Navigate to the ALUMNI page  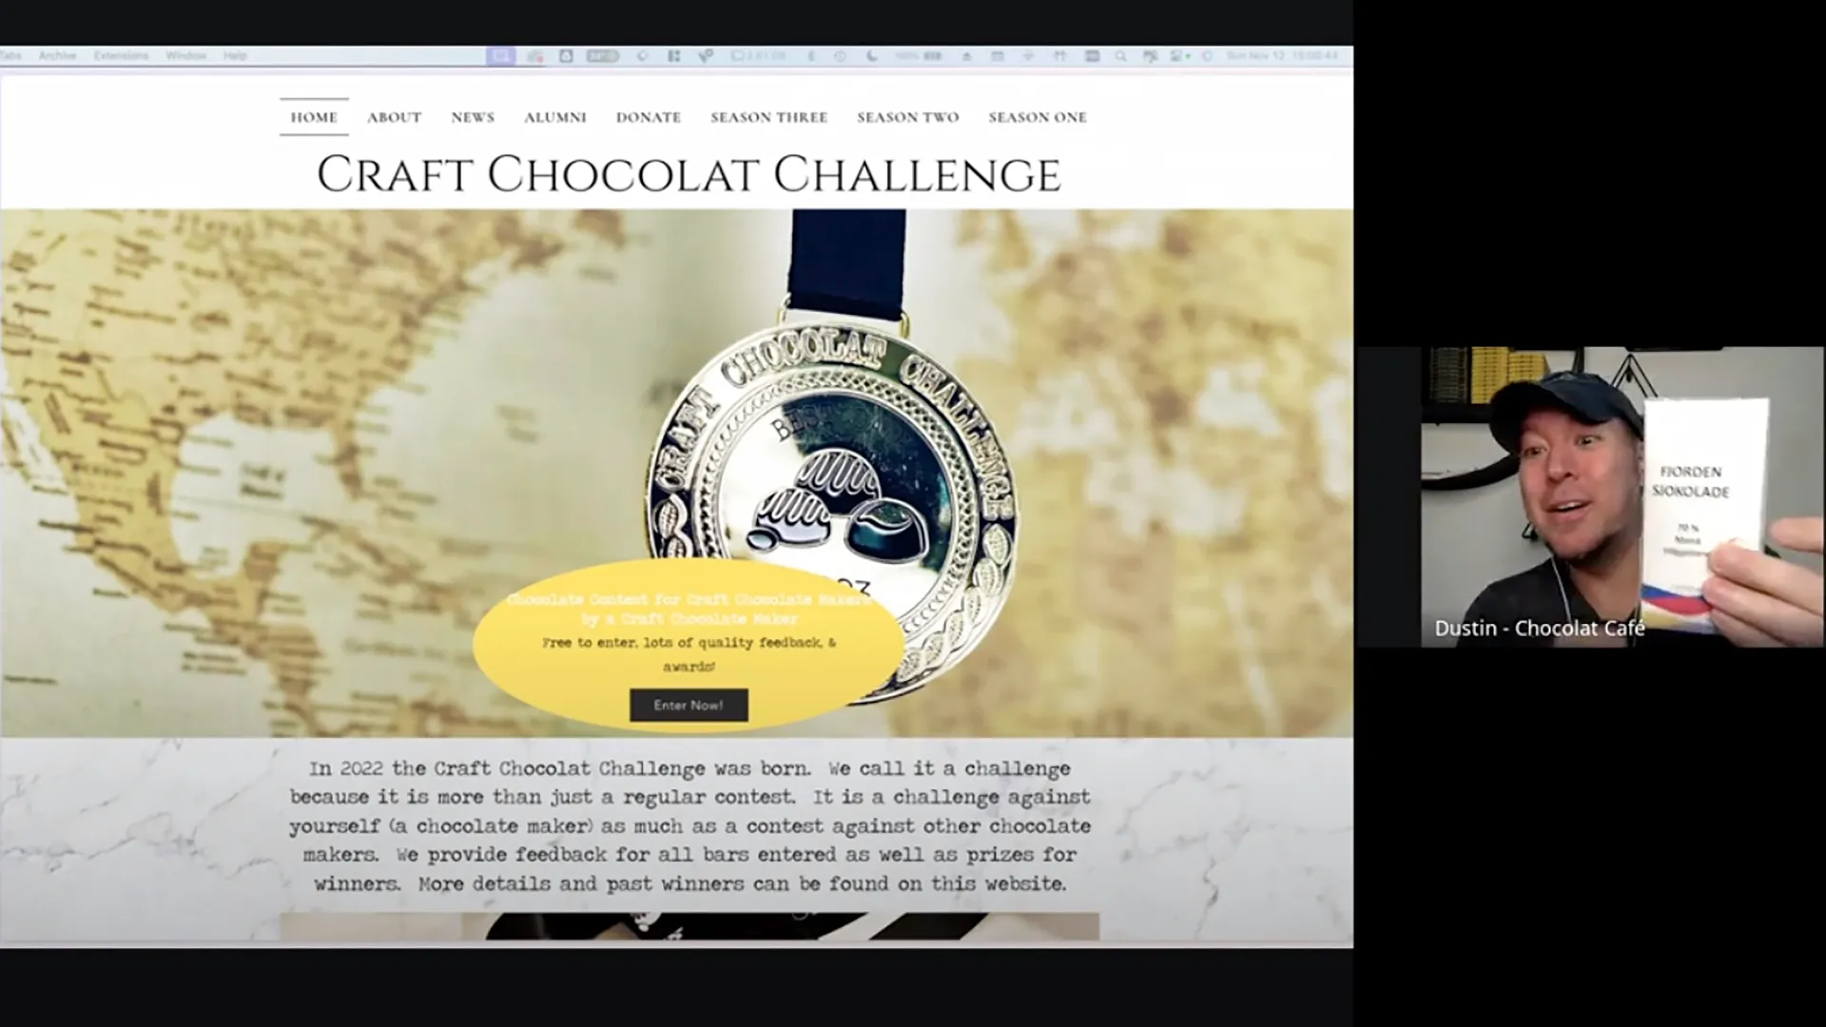click(x=554, y=117)
